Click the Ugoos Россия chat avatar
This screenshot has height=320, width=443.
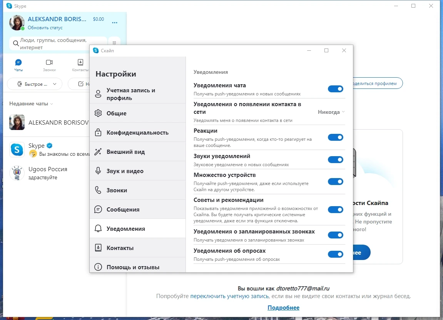point(17,173)
